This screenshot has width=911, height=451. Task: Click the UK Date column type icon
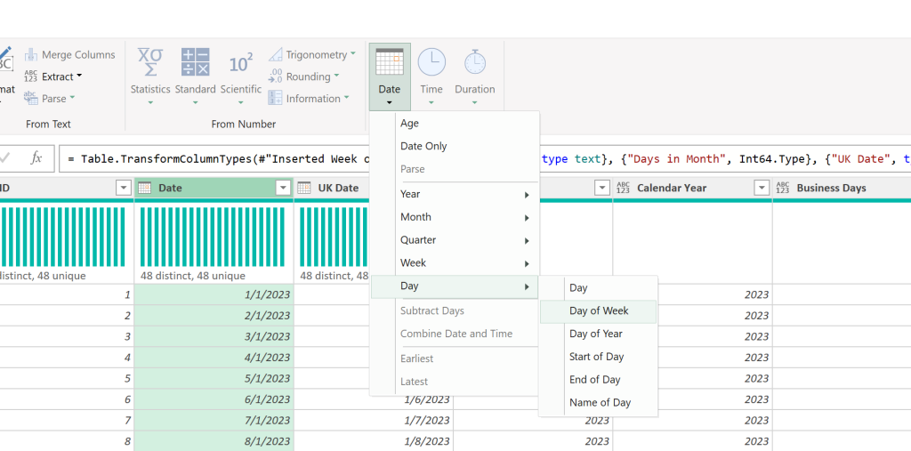(304, 188)
